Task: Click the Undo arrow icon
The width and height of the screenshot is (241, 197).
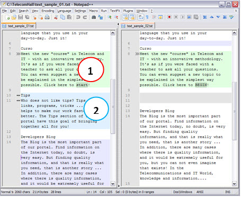Action: click(x=78, y=17)
